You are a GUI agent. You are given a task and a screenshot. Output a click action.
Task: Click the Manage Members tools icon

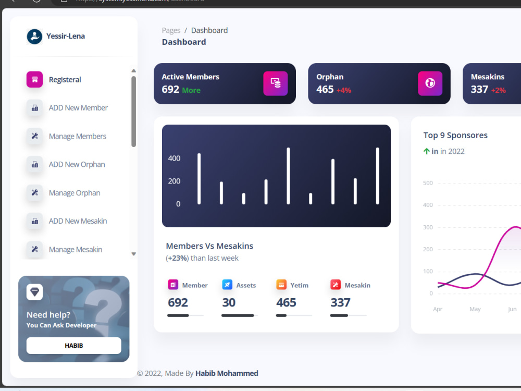point(34,136)
